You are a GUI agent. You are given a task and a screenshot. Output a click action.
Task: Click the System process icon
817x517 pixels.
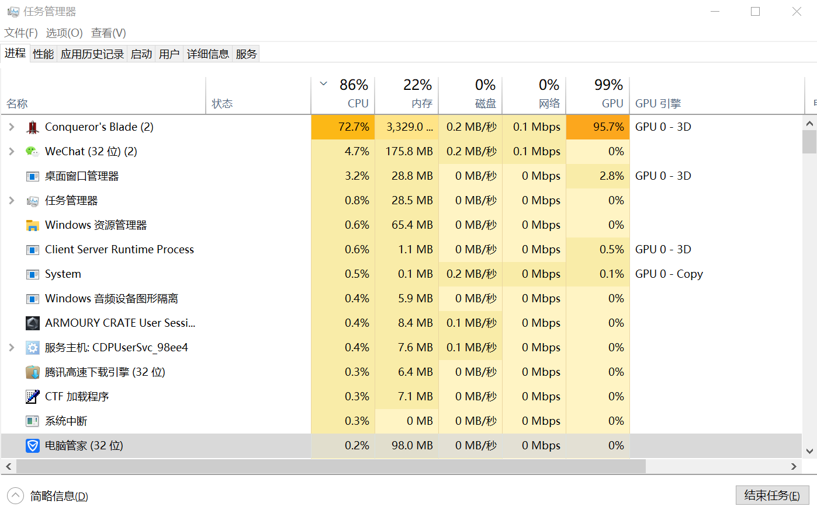tap(33, 274)
